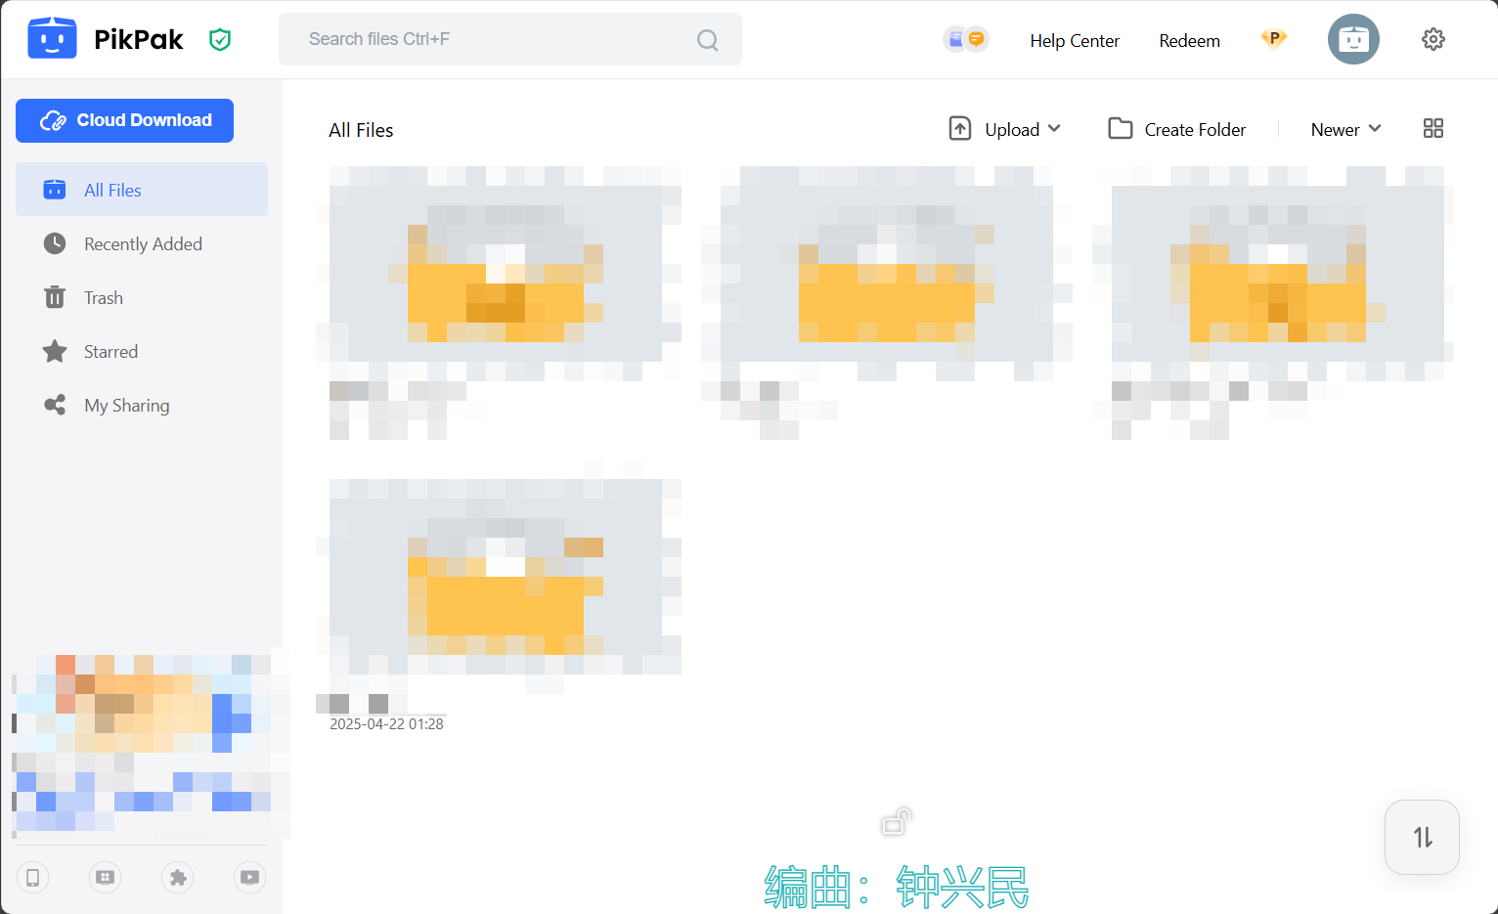Click the green security shield icon
Screen dimensions: 1498x914
(220, 39)
